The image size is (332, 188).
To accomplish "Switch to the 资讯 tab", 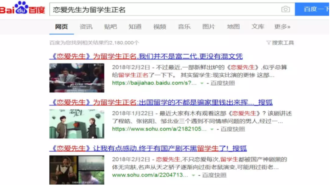I will pos(86,27).
